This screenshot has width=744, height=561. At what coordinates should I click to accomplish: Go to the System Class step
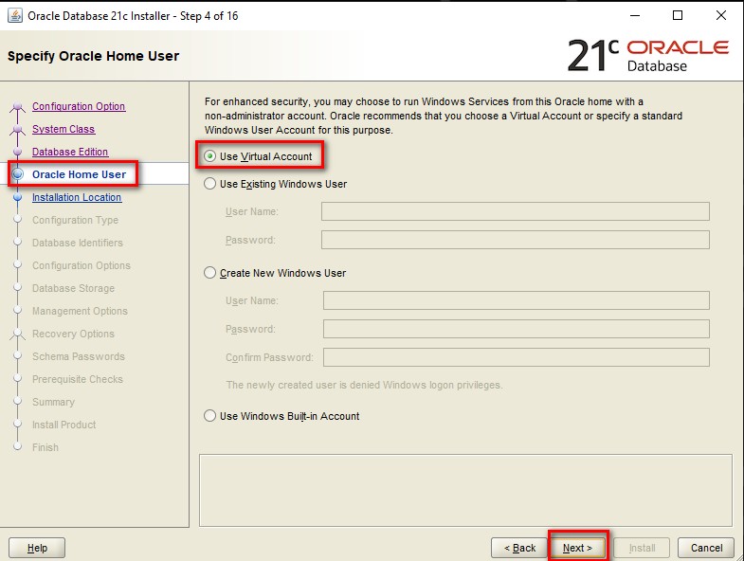[x=64, y=130]
